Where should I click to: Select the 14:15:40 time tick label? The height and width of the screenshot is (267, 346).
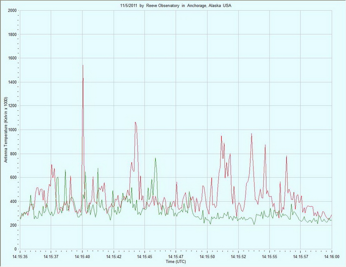(x=82, y=257)
